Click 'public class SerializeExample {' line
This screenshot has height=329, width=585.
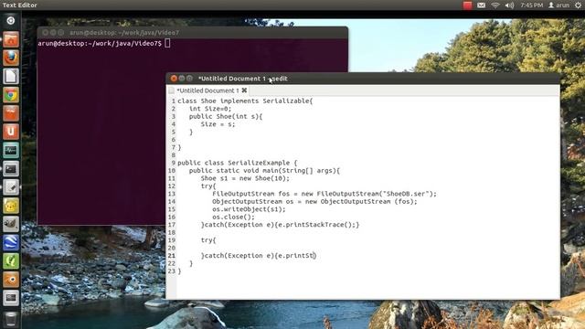(x=238, y=163)
